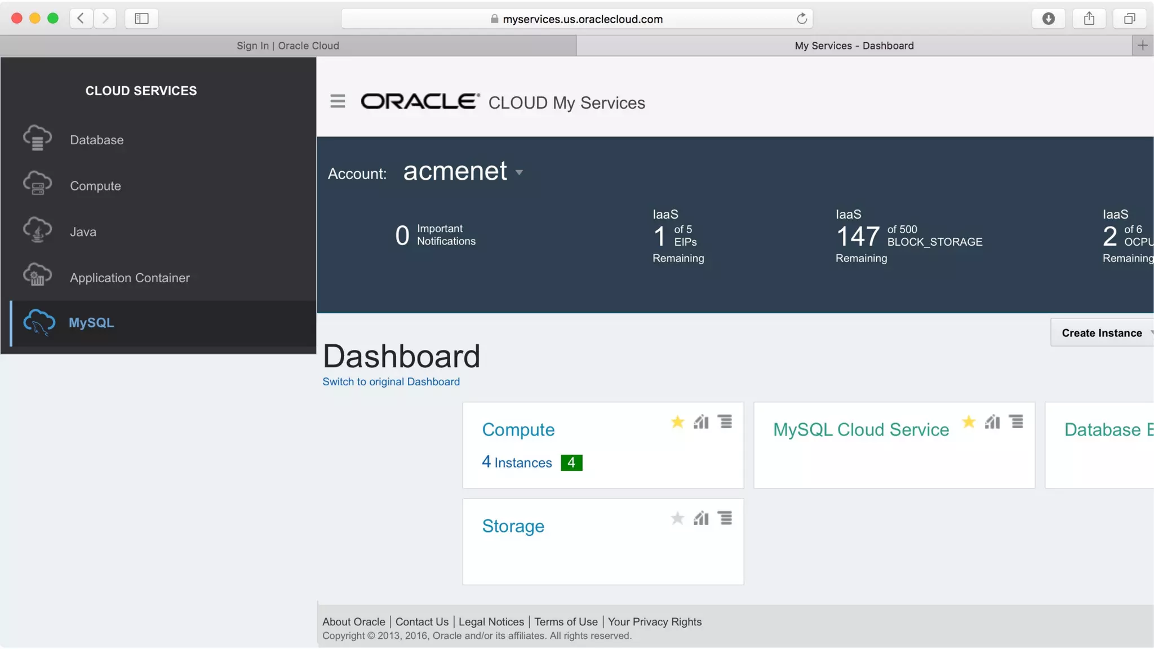Screen dimensions: 1154x649
Task: Open the 4 Instances link in Compute
Action: [517, 463]
